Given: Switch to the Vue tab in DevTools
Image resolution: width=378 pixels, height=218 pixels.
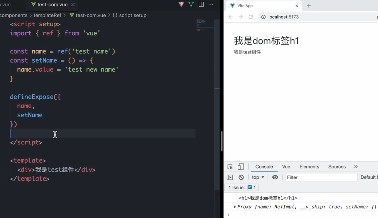Looking at the screenshot, I should (286, 166).
